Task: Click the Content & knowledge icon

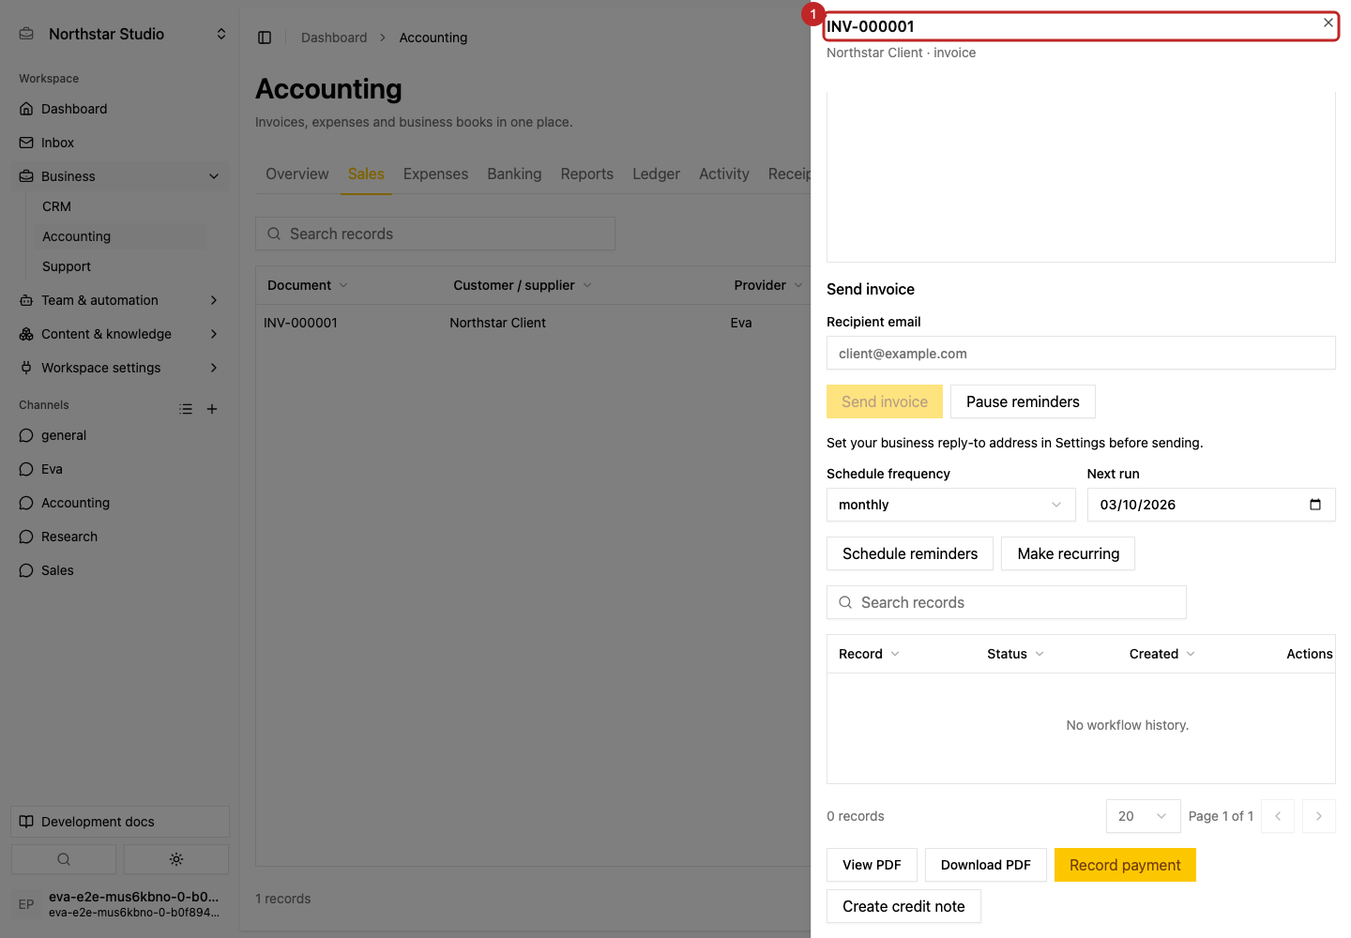Action: click(26, 334)
